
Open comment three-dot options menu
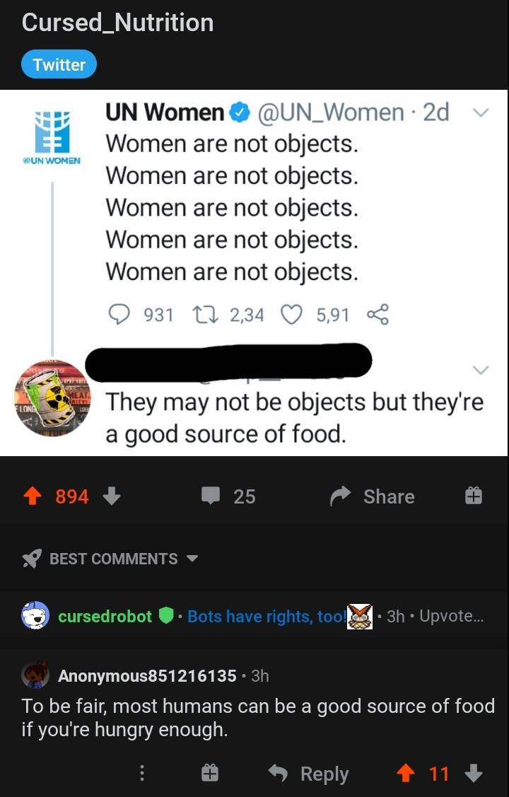(x=142, y=774)
